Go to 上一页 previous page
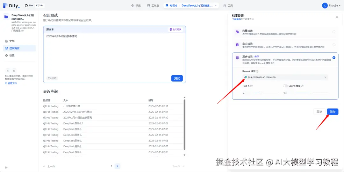 click(49, 166)
